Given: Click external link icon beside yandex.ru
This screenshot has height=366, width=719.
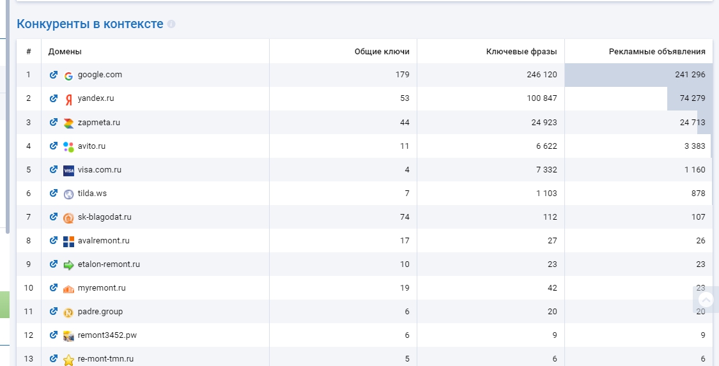Looking at the screenshot, I should (x=54, y=98).
